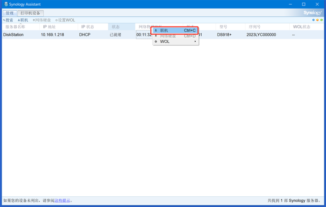
Task: Click the green round icon below Synology logo
Action: click(x=321, y=20)
